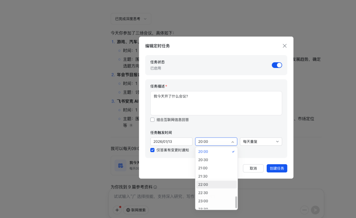Select 20:30 in the time list
This screenshot has height=218, width=356.
[216, 160]
